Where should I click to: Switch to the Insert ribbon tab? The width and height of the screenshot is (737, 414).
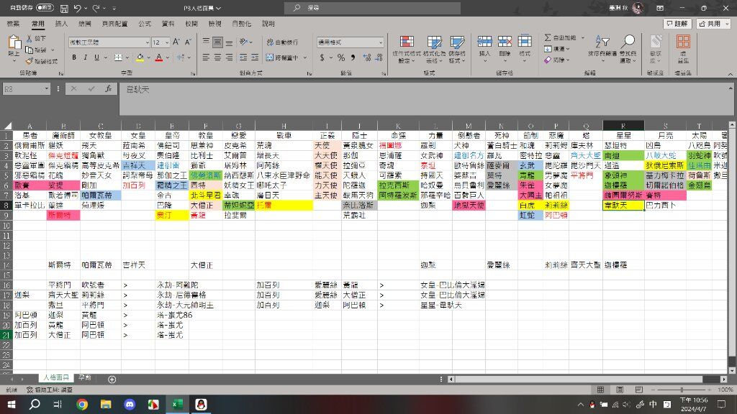61,24
